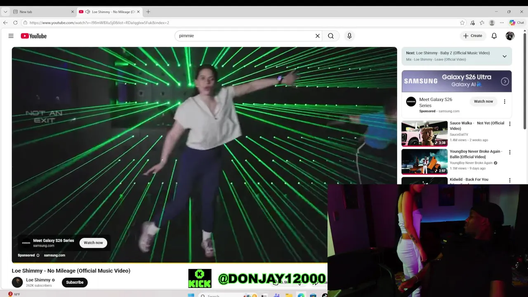Start voice search with the microphone icon

(x=349, y=36)
